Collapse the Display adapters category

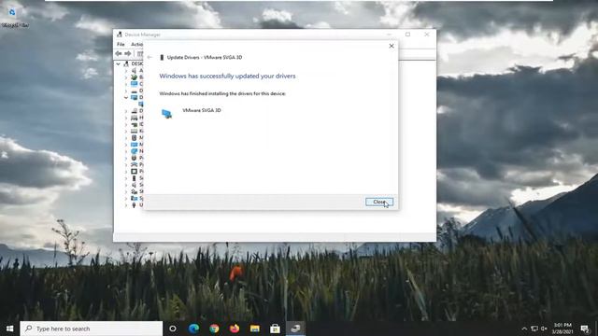126,97
